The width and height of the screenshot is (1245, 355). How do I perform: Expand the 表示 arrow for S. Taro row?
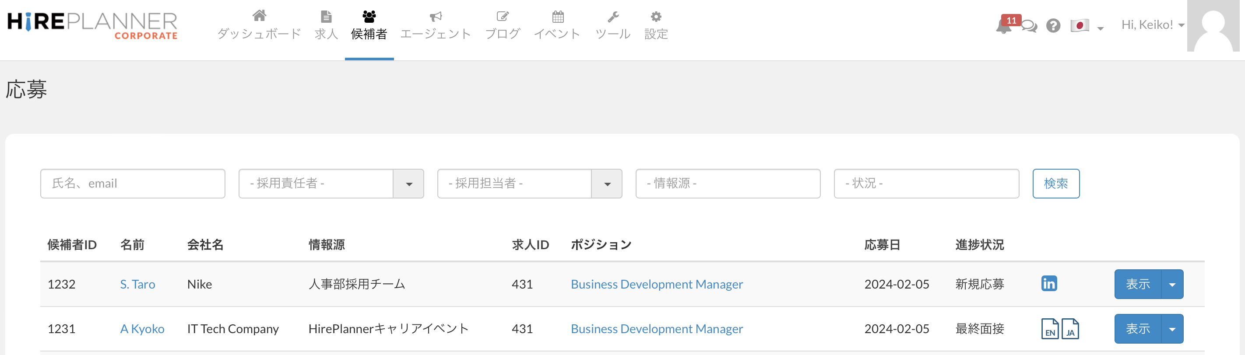pyautogui.click(x=1172, y=285)
